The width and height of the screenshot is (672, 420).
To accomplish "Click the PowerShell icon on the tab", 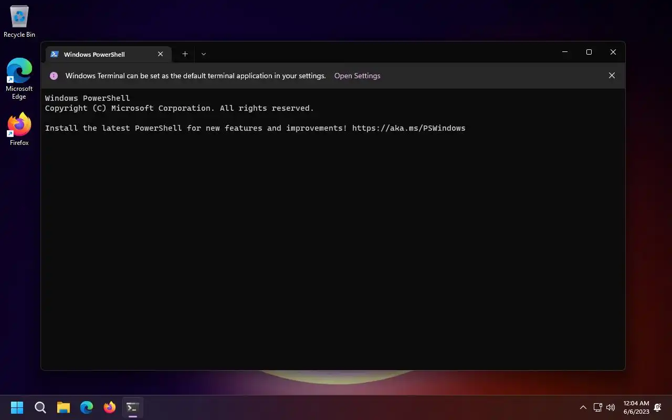I will pos(55,54).
